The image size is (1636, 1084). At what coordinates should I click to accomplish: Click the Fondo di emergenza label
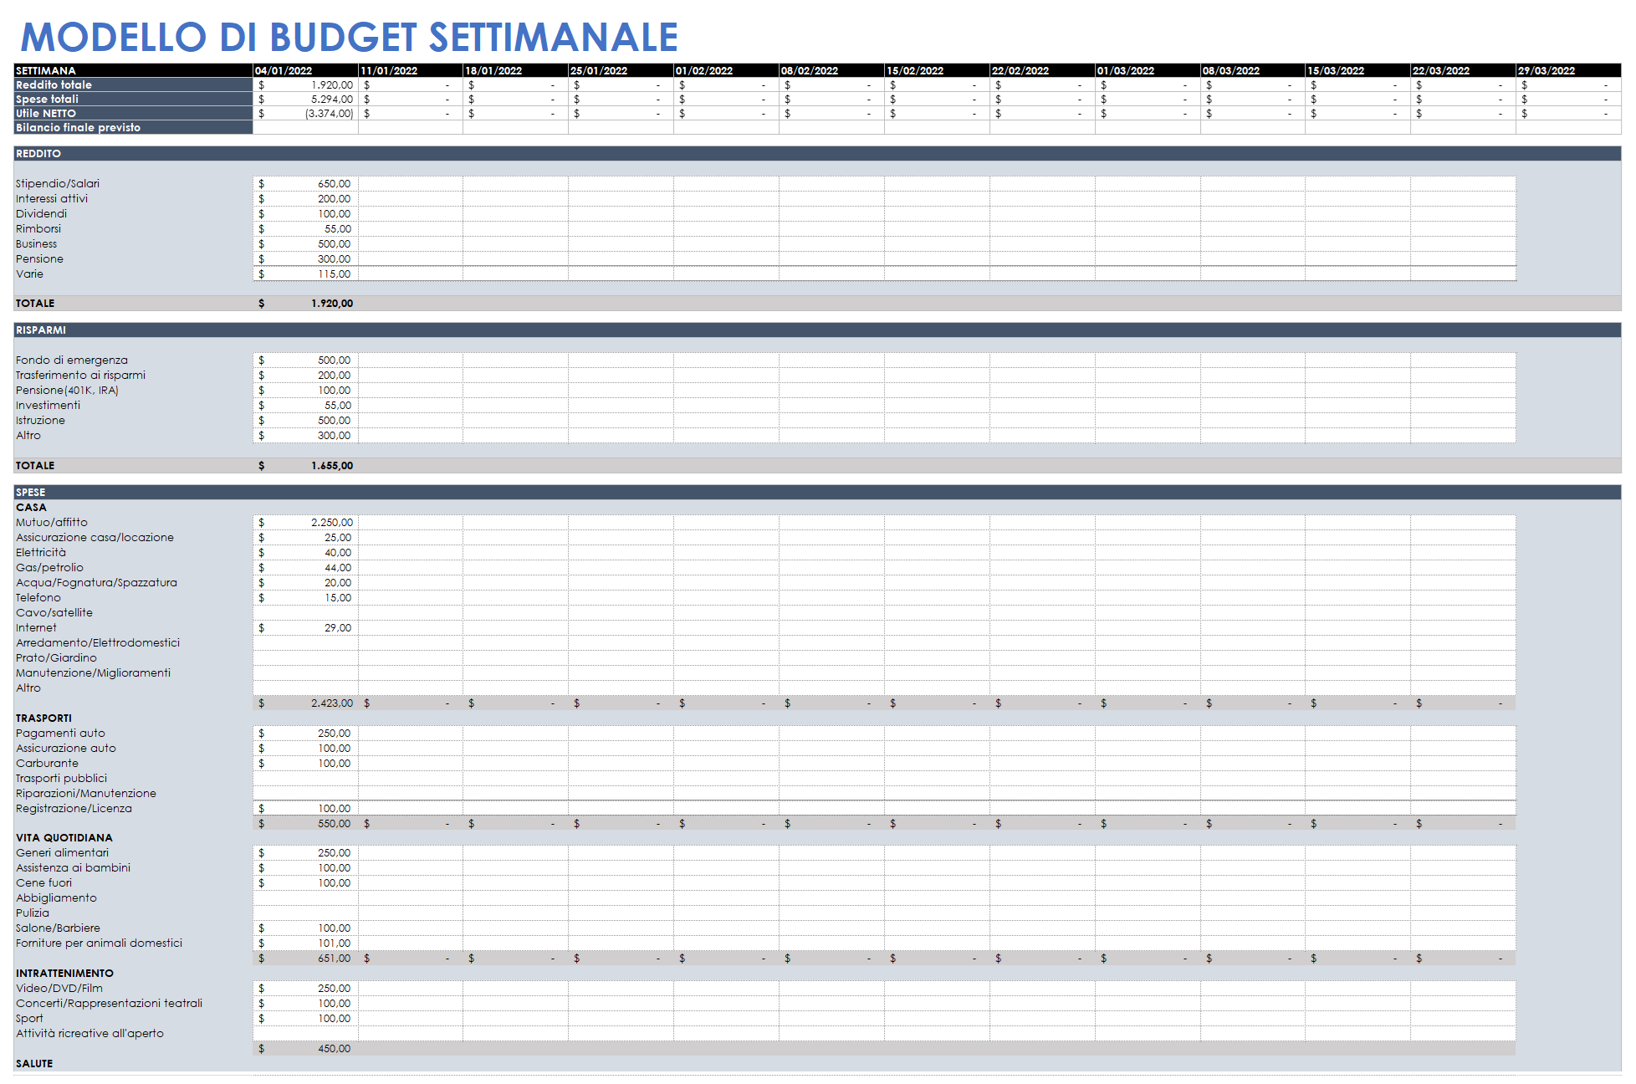pyautogui.click(x=72, y=360)
